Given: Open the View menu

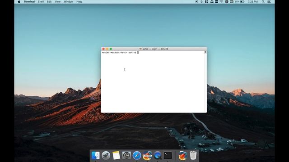Looking at the screenshot, I should tap(57, 2).
